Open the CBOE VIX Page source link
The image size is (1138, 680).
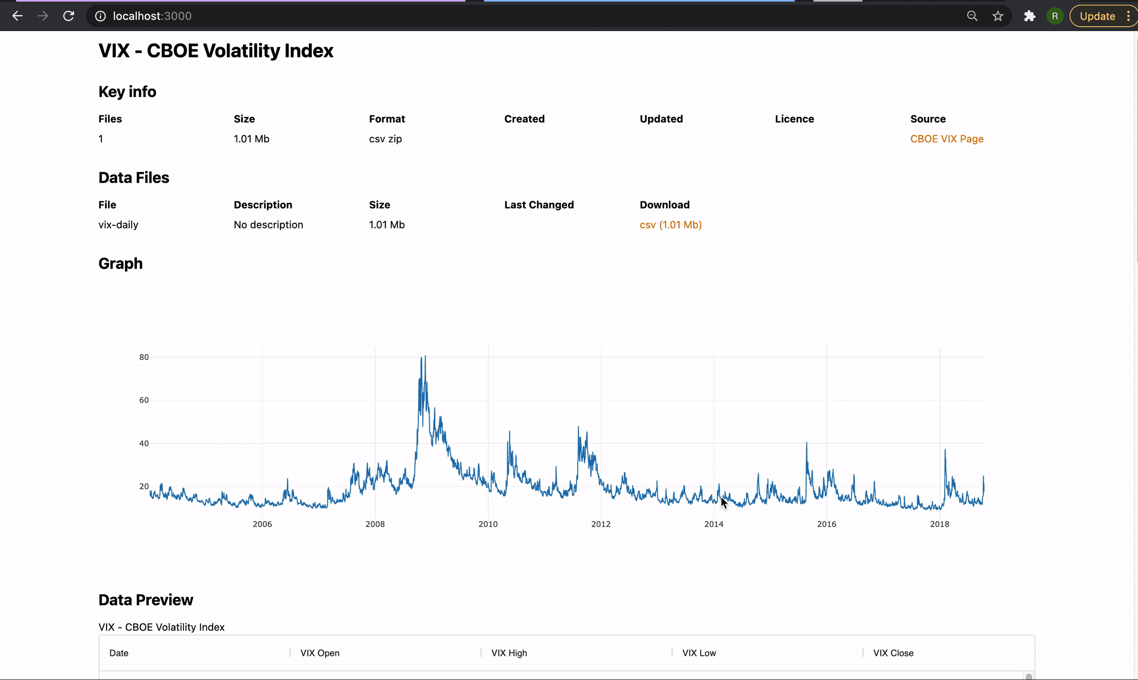946,139
